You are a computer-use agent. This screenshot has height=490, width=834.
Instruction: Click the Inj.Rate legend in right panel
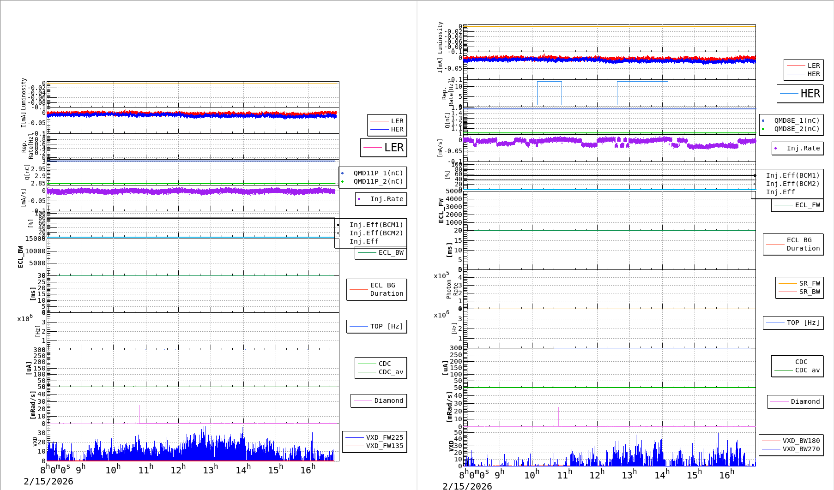(x=803, y=148)
